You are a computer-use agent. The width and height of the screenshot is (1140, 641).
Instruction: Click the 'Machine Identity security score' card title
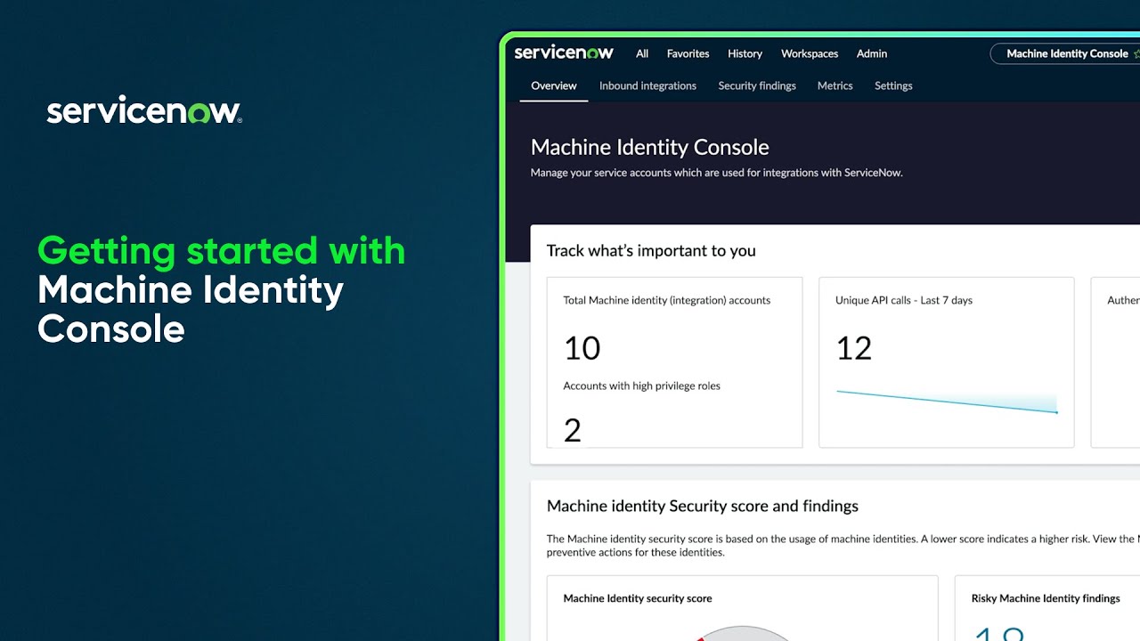tap(638, 598)
